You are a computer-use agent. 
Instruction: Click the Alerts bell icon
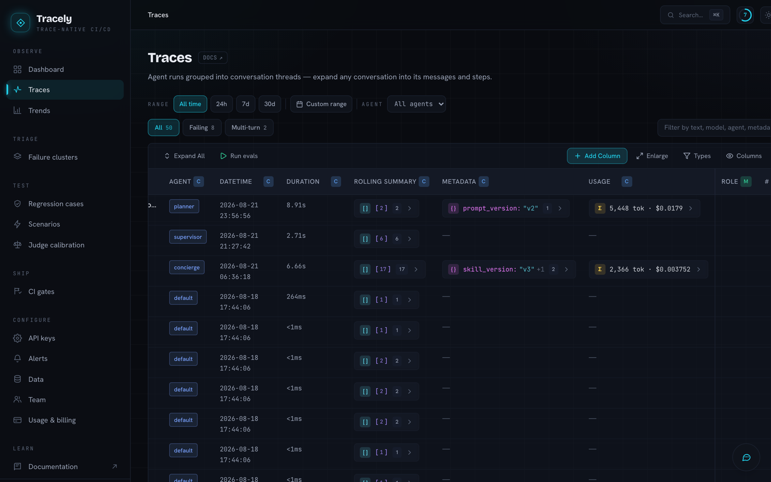(x=18, y=359)
